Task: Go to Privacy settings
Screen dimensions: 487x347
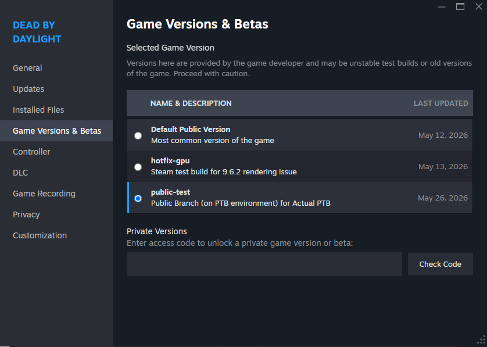Action: 26,214
